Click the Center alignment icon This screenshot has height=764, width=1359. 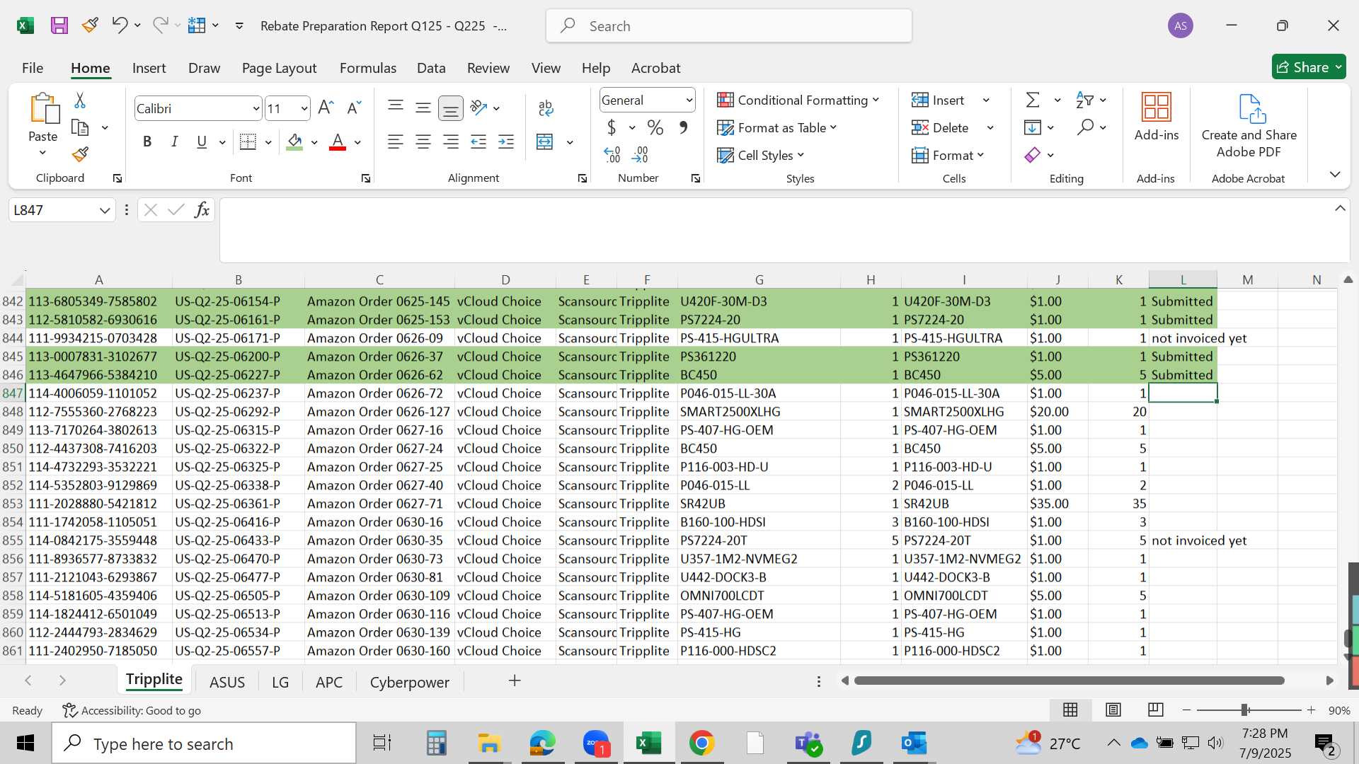click(x=423, y=142)
